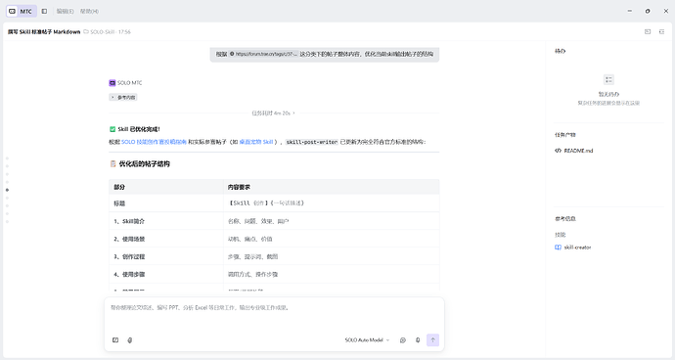Viewport: 675px width, 360px height.
Task: Click the book icon beside skill-creator
Action: [x=558, y=247]
